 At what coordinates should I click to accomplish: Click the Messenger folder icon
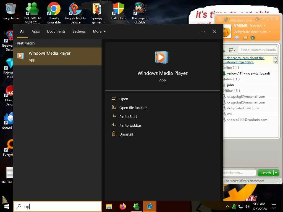[x=245, y=38]
